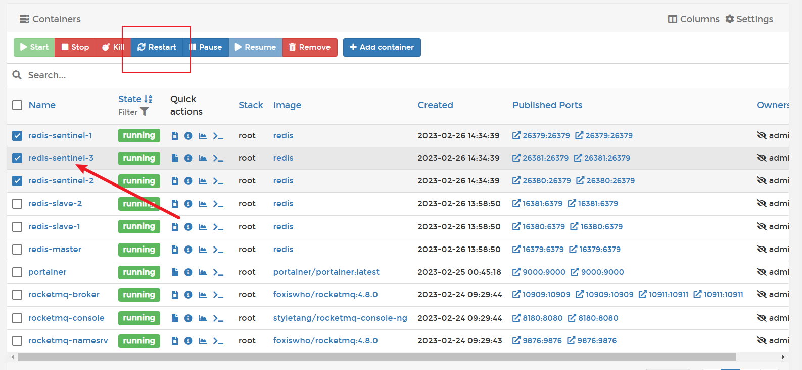The width and height of the screenshot is (802, 370).
Task: Open stats chart icon for redis-slave-1
Action: (203, 227)
